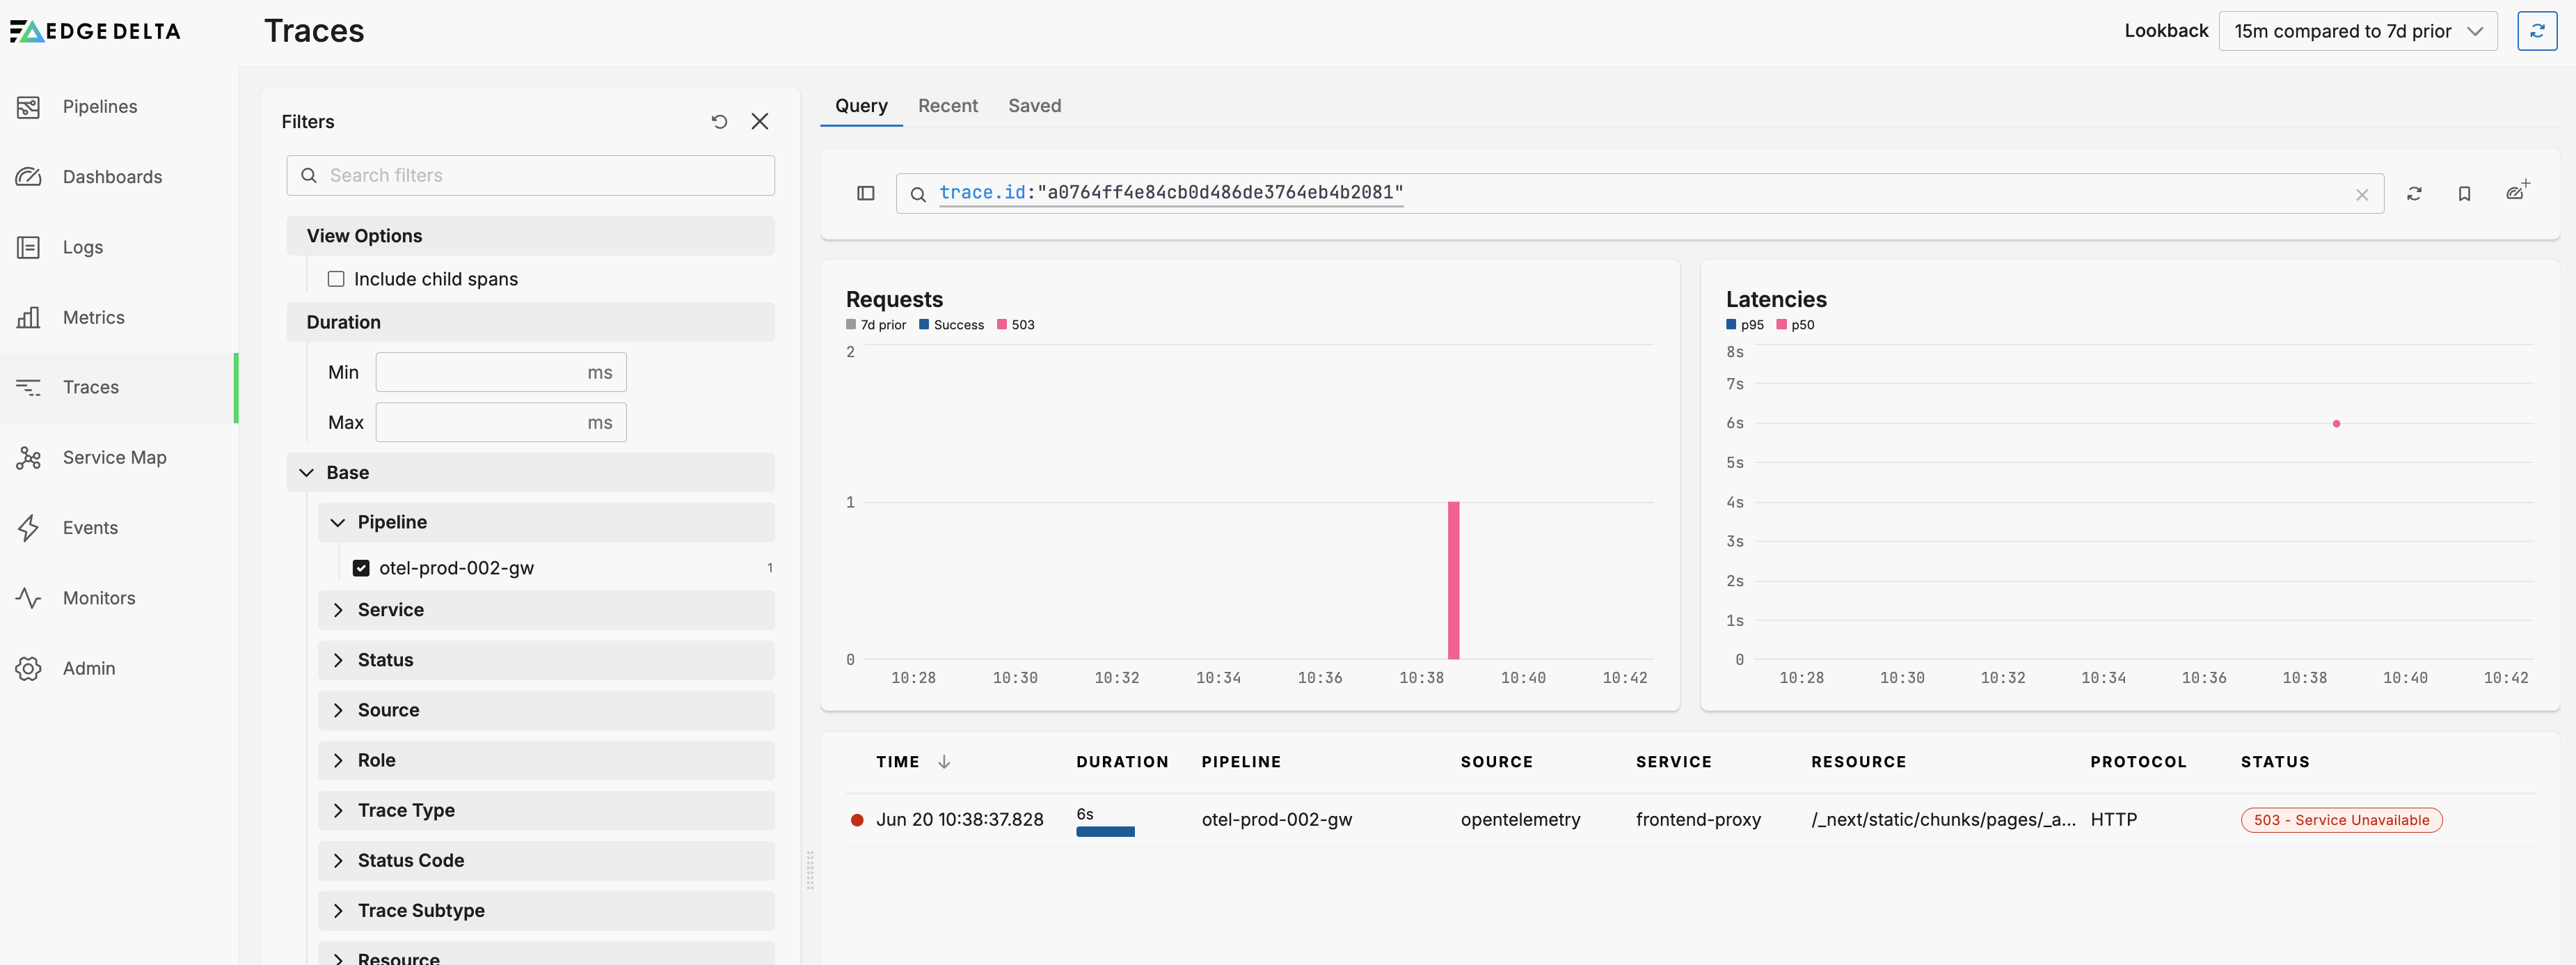Screen dimensions: 2576x965
Task: Expand the Trace Type filter section
Action: pyautogui.click(x=546, y=811)
